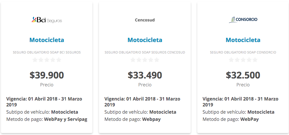Give Consorcio a five star rating
Image resolution: width=289 pixels, height=135 pixels.
(255, 60)
